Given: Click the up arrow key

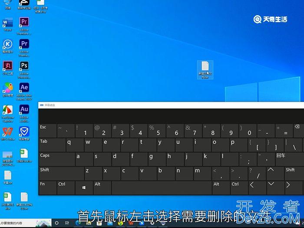Looking at the screenshot, I should tap(275, 173).
